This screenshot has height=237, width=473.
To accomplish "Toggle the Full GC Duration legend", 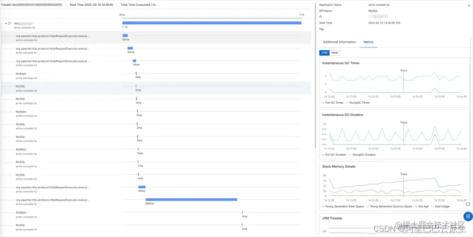I will click(x=334, y=154).
